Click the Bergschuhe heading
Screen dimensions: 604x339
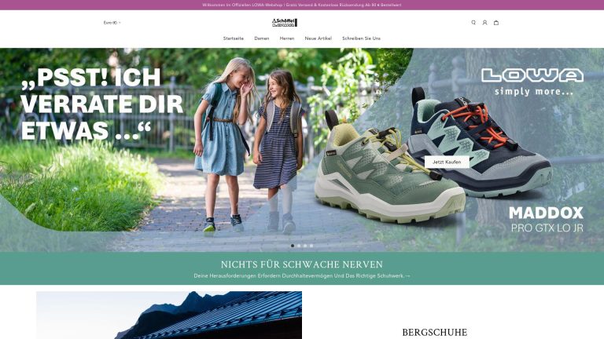click(434, 333)
